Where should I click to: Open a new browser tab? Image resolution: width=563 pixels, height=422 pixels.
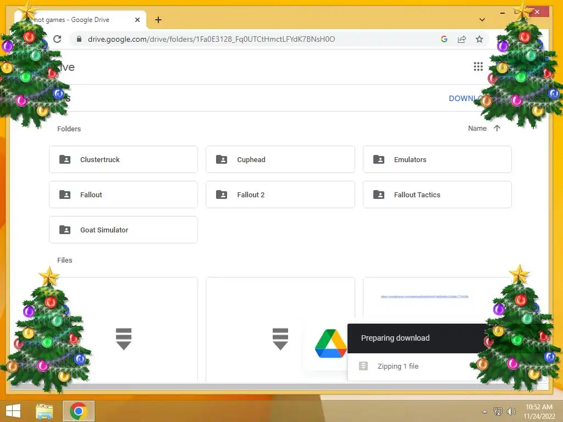click(158, 20)
